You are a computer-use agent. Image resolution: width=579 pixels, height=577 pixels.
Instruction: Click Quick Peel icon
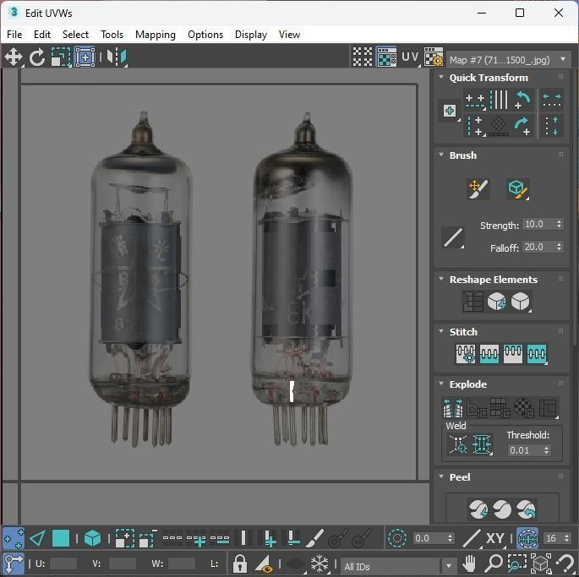click(x=478, y=509)
